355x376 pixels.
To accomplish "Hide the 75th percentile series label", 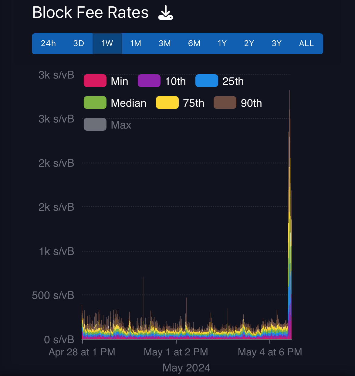I will [x=194, y=103].
